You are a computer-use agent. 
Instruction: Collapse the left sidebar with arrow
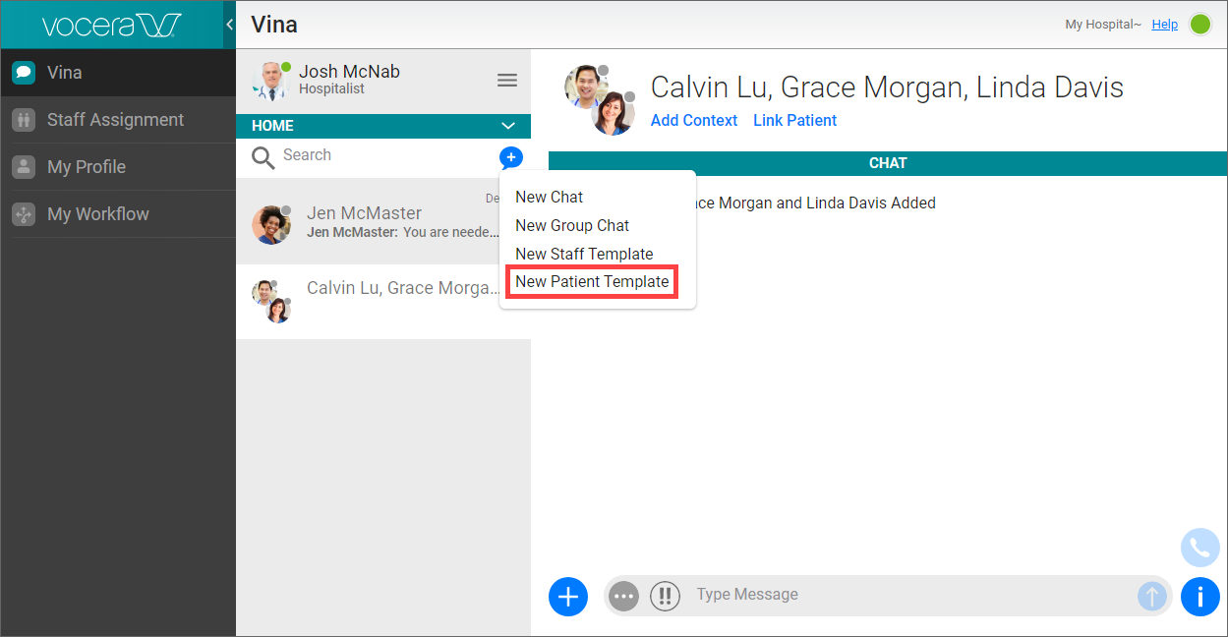pyautogui.click(x=229, y=25)
